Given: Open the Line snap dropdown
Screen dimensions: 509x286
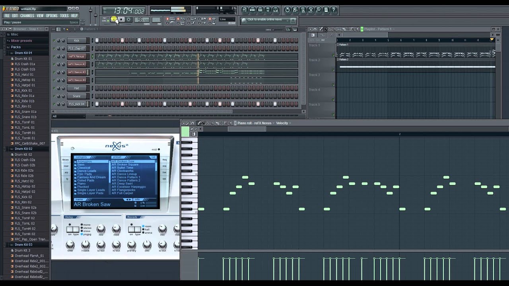Looking at the screenshot, I should [227, 19].
